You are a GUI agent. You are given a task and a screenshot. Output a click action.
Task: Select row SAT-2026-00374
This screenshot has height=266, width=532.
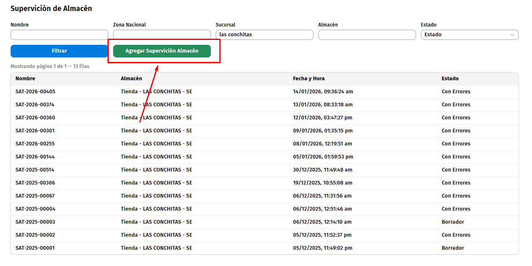pos(35,105)
